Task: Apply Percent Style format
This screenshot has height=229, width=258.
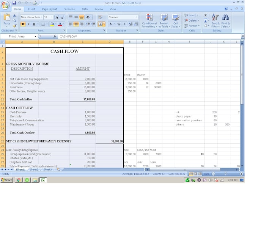Action: [119, 24]
